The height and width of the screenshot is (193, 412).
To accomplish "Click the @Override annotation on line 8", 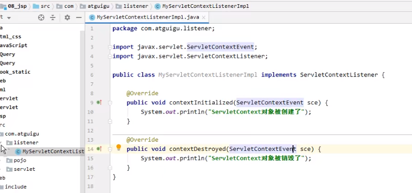I will [x=142, y=93].
